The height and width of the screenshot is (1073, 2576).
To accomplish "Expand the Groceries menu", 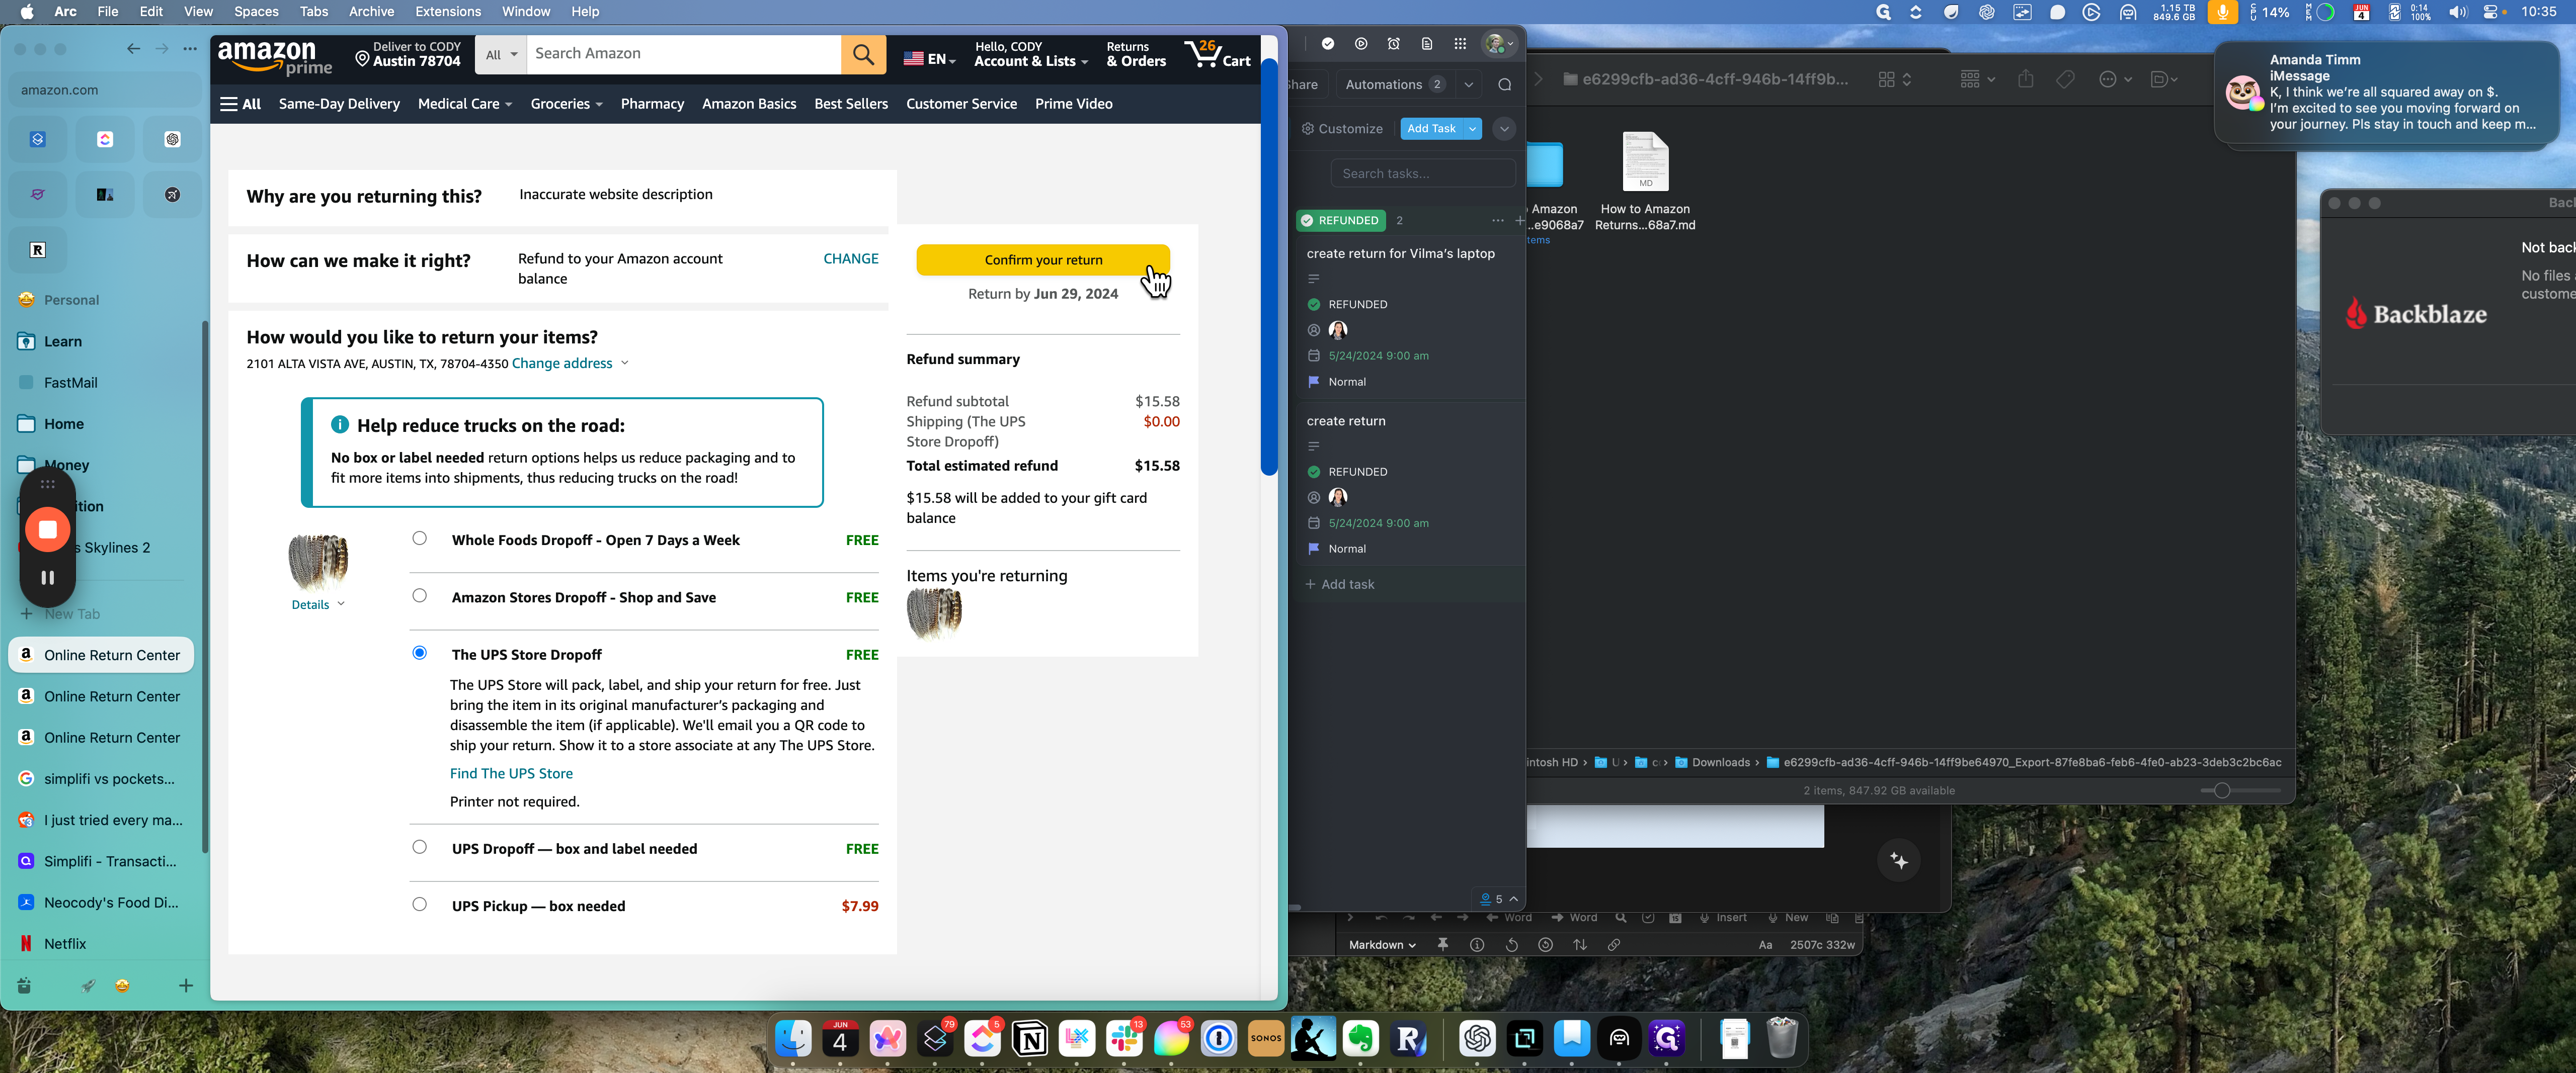I will tap(566, 104).
